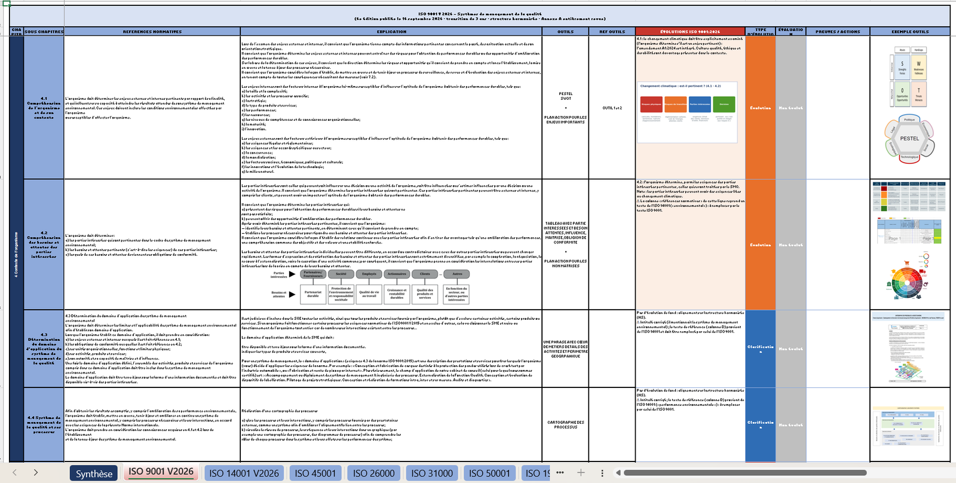
Task: Open the ISO 26000 sheet tab
Action: pyautogui.click(x=374, y=473)
